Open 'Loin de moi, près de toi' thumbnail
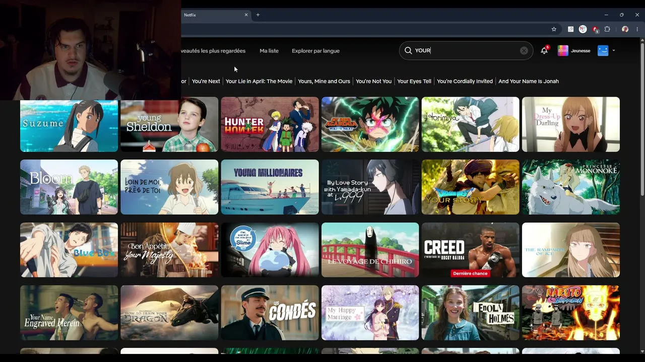The height and width of the screenshot is (362, 645). pyautogui.click(x=169, y=187)
